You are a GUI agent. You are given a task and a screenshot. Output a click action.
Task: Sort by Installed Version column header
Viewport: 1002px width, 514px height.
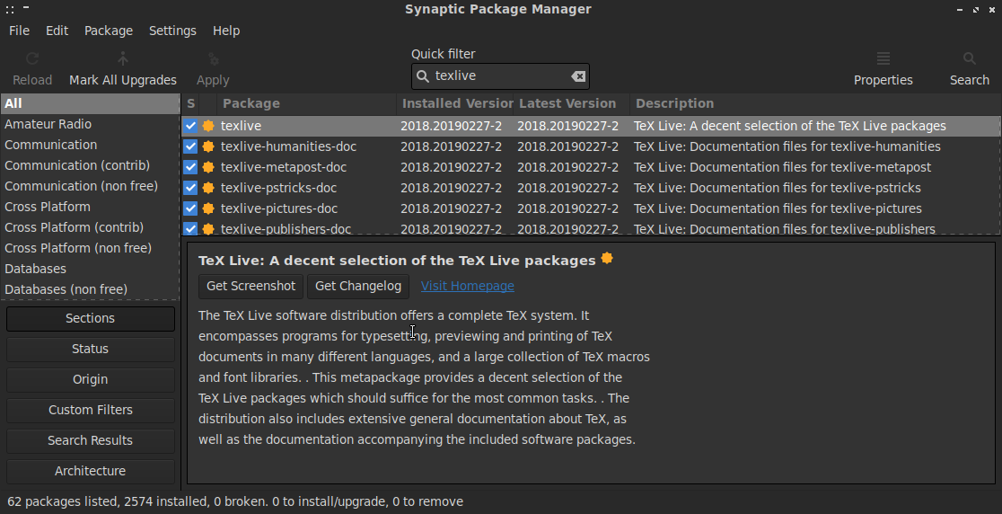pyautogui.click(x=455, y=103)
